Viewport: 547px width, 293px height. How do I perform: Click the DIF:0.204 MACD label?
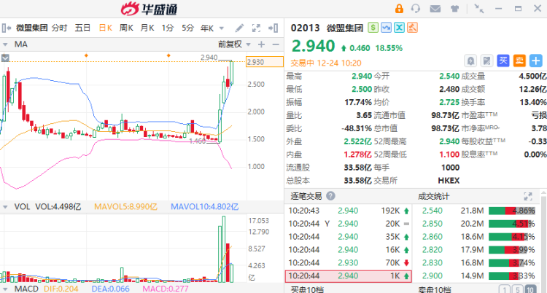point(61,289)
